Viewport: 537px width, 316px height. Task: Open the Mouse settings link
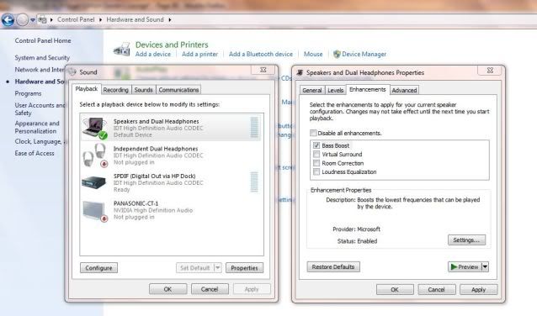(313, 54)
